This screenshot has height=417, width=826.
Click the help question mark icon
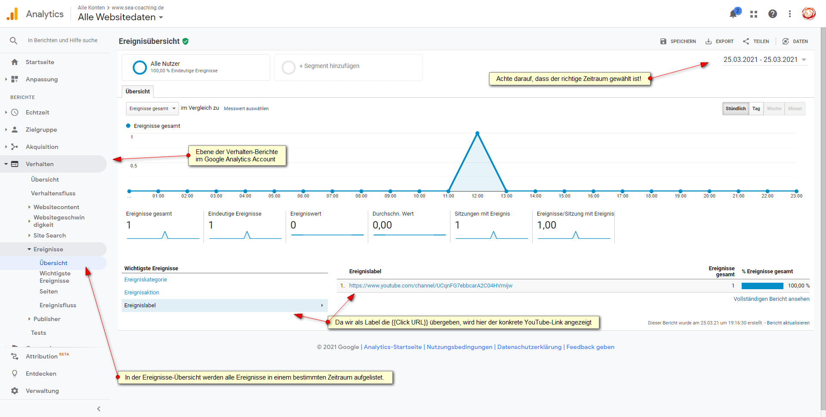click(x=773, y=14)
